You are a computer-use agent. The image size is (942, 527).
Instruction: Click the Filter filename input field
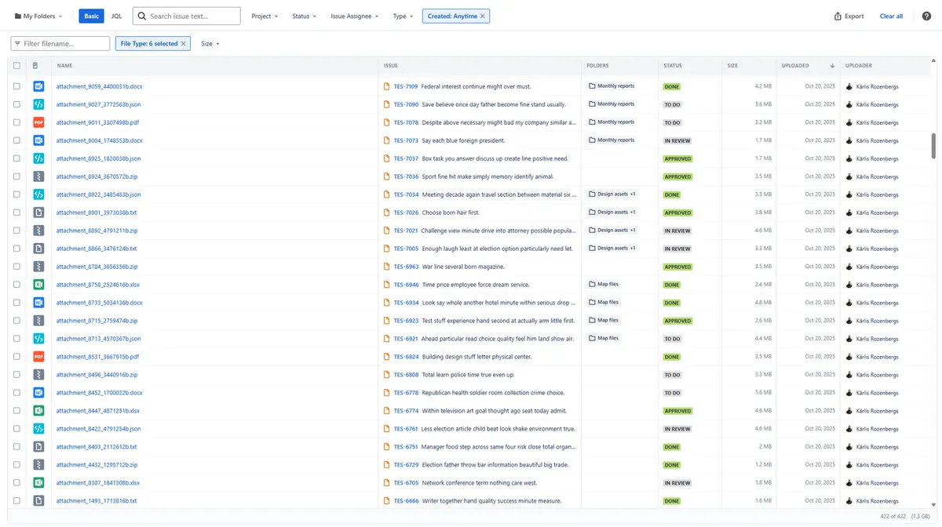click(60, 44)
